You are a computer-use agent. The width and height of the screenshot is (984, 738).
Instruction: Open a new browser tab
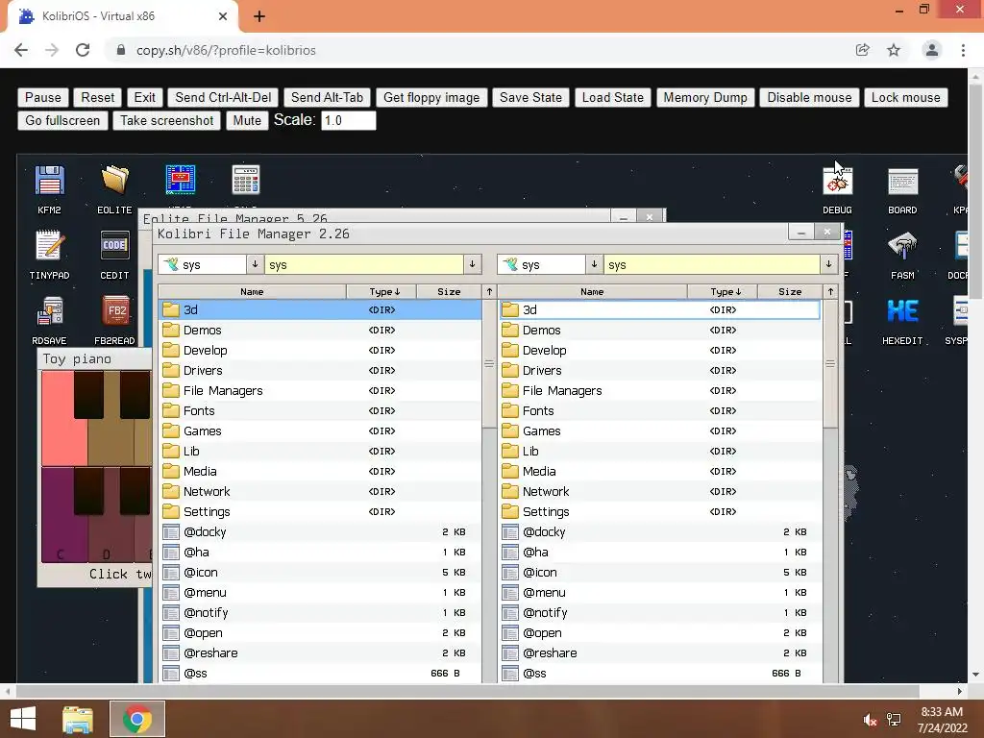point(259,16)
